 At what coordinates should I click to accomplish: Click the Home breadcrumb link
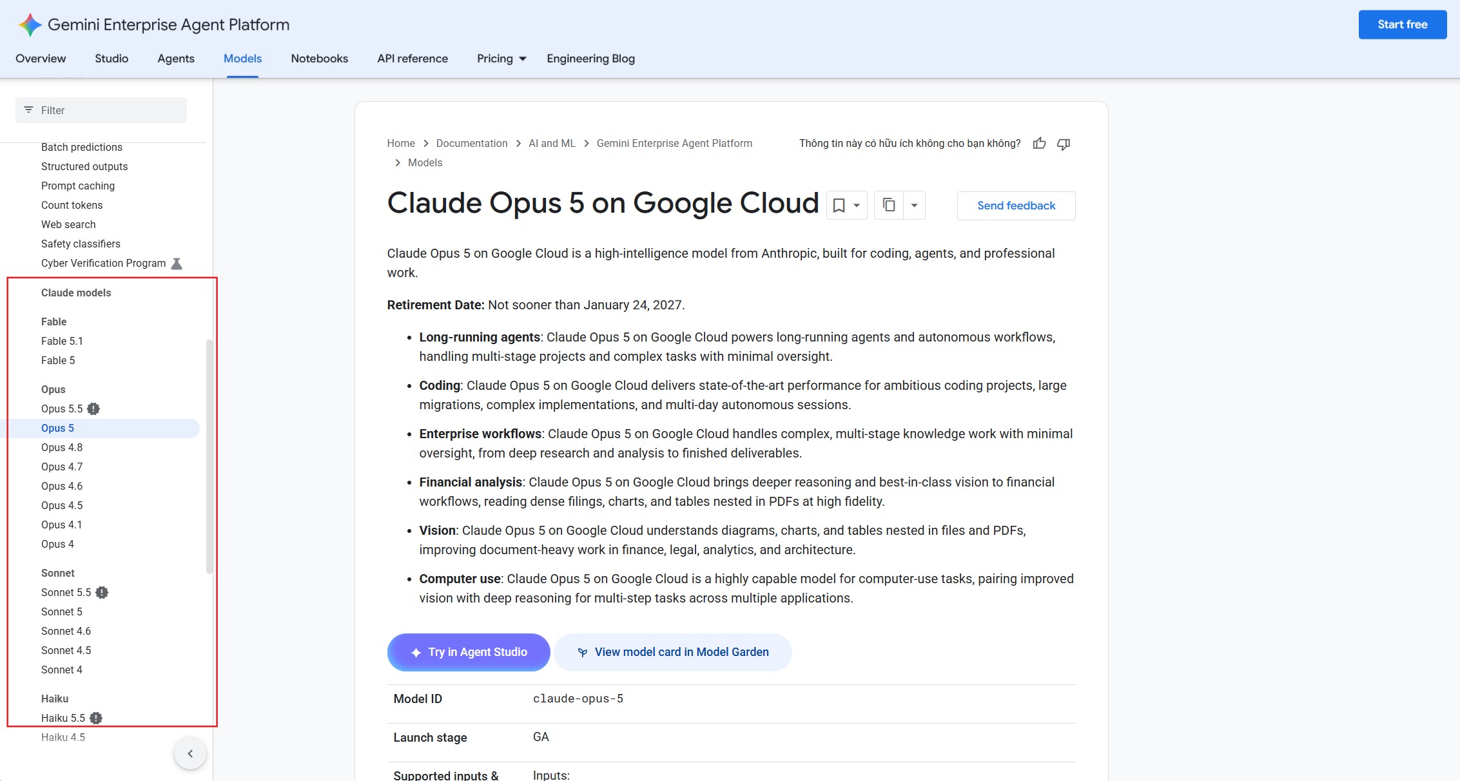[x=401, y=143]
